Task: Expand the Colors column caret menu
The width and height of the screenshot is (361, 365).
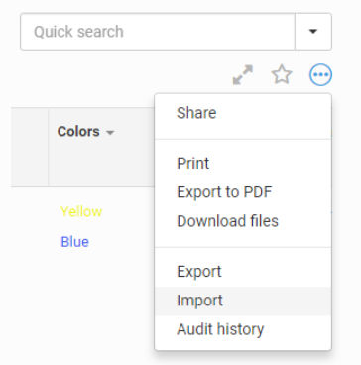Action: tap(110, 133)
